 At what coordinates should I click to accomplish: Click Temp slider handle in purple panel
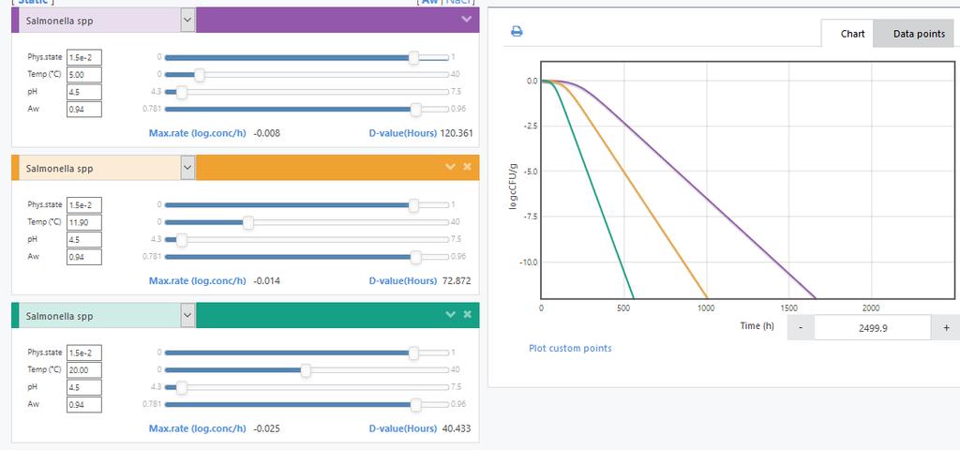(x=199, y=75)
